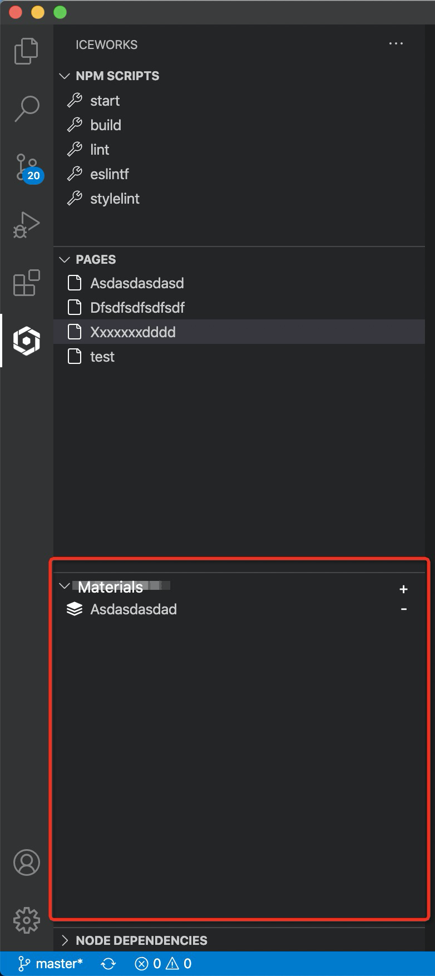The image size is (435, 976).
Task: Open Run and Debug from the activity bar
Action: [26, 224]
